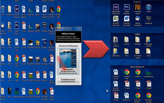Viewport: 164px width, 103px height.
Task: Open the Customize Fences icon
Action: pyautogui.click(x=138, y=7)
